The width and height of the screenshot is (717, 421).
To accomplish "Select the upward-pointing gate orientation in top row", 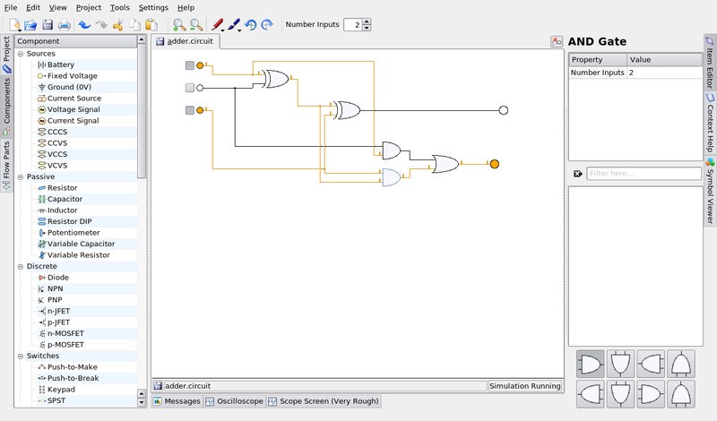I will 683,364.
